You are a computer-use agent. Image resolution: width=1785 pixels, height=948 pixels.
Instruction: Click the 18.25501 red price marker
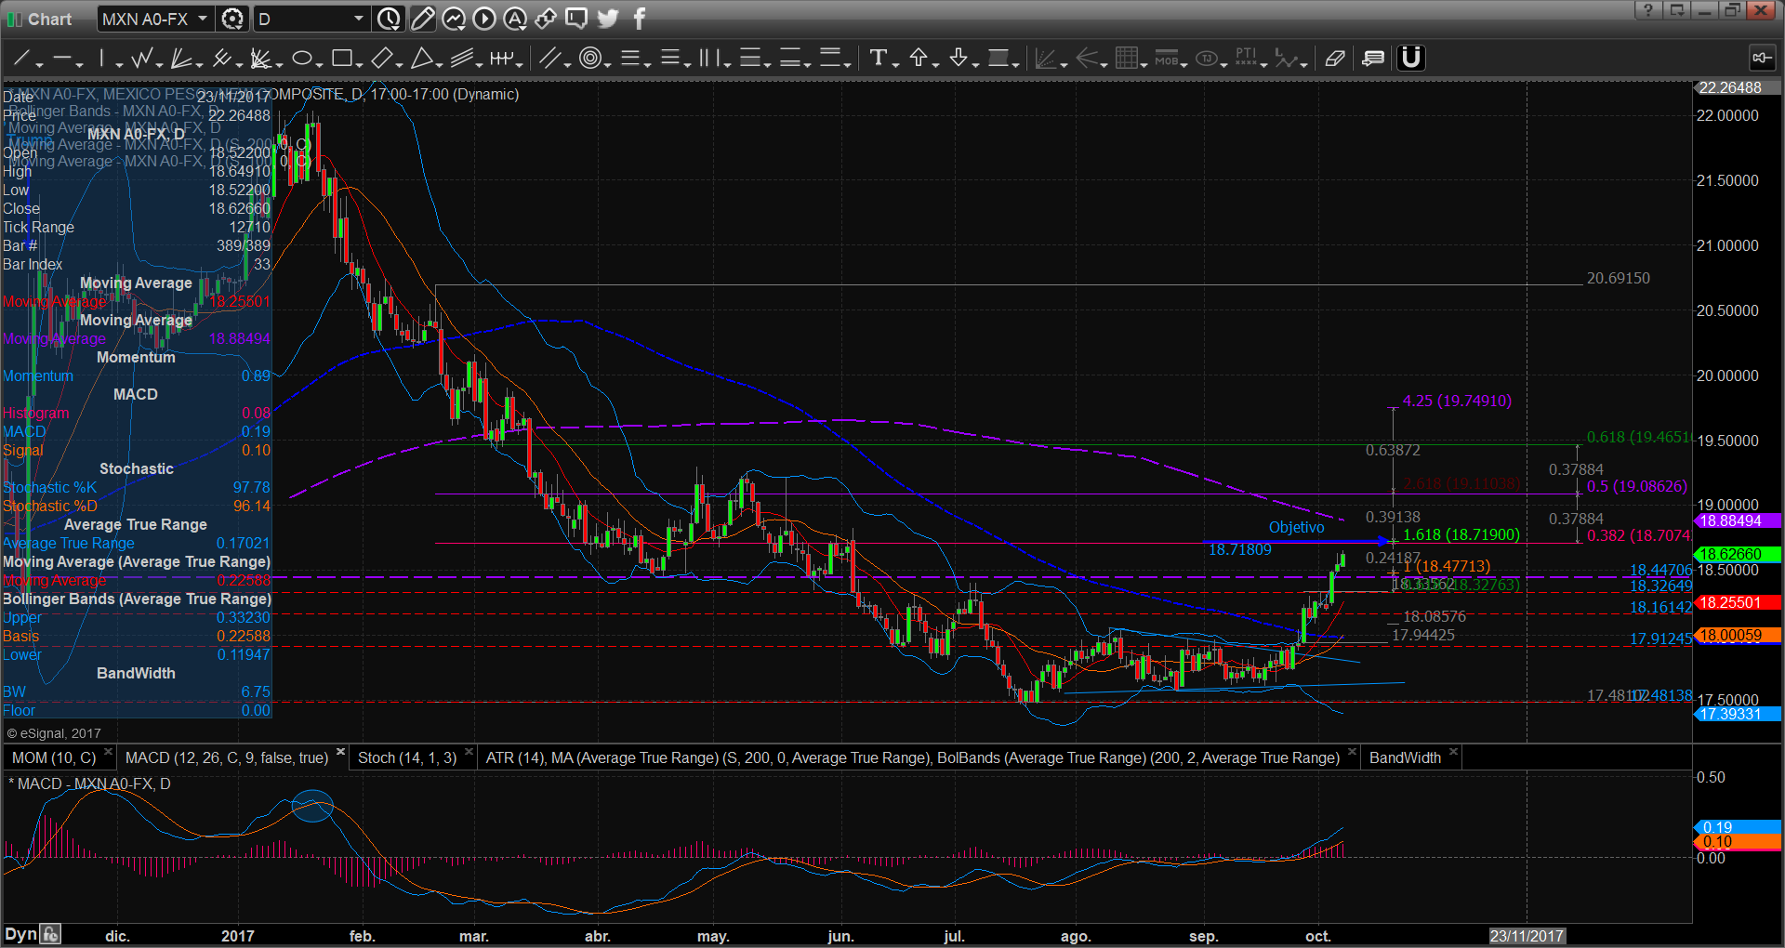[1737, 602]
